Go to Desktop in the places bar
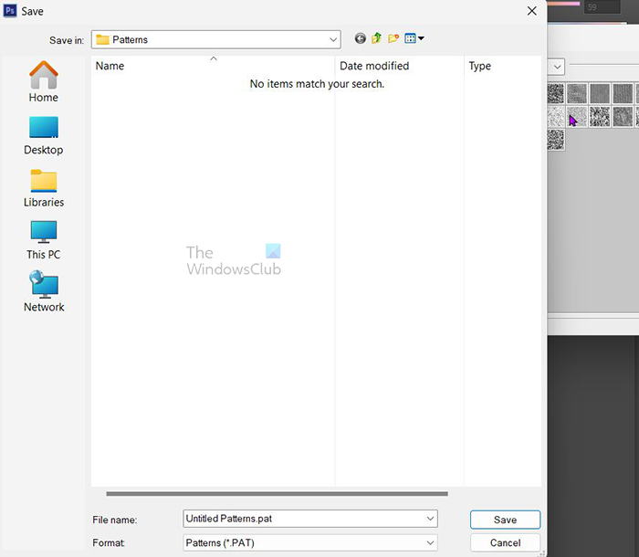 coord(44,136)
